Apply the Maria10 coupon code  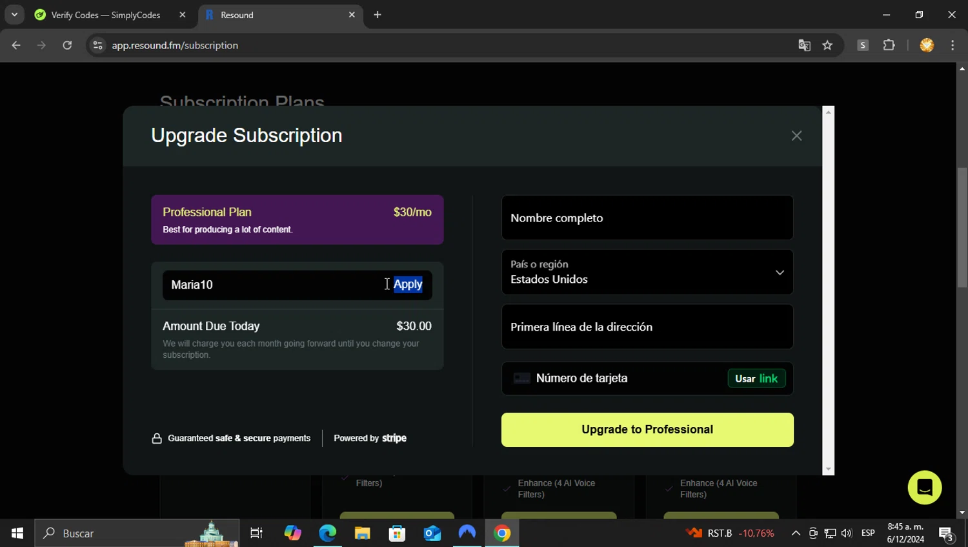(x=408, y=284)
